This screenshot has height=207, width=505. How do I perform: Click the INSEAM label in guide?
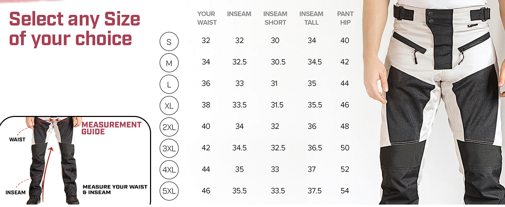tap(16, 193)
